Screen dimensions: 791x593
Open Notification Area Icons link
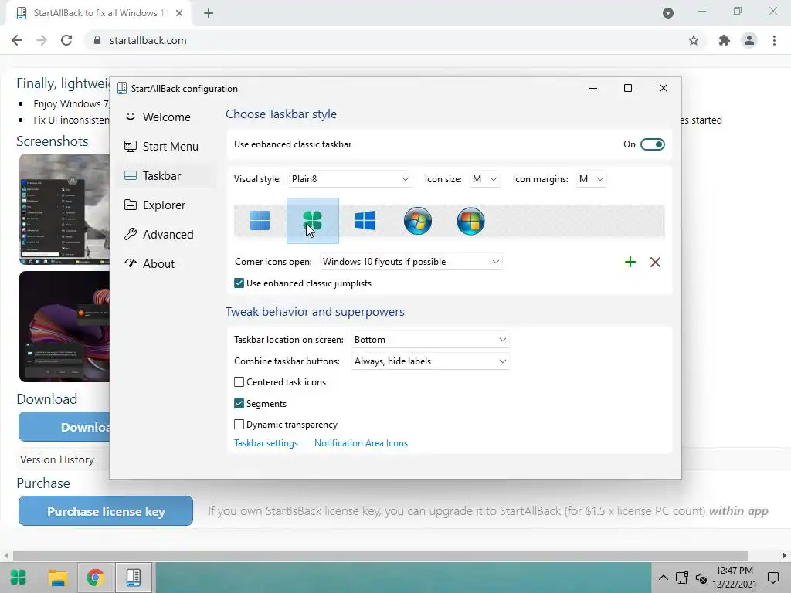pyautogui.click(x=361, y=443)
